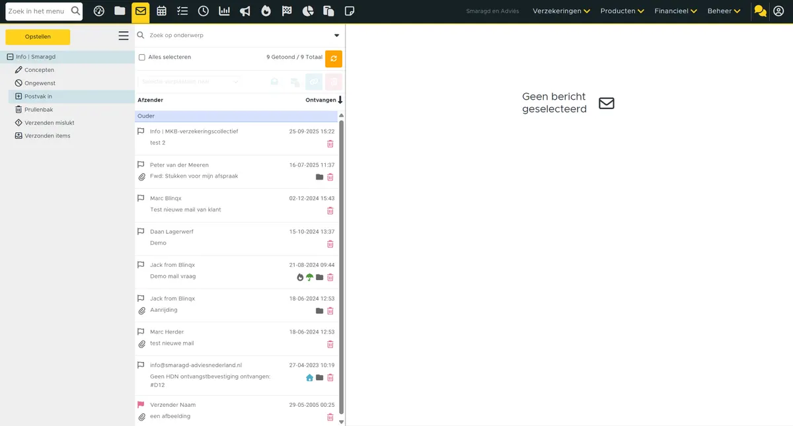Tick the 'Alles selecteren' checkbox
This screenshot has height=426, width=793.
[142, 57]
